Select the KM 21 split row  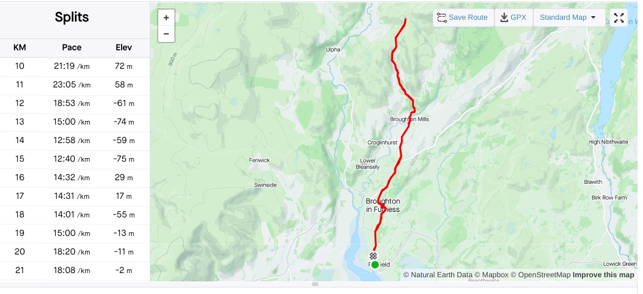click(x=75, y=270)
